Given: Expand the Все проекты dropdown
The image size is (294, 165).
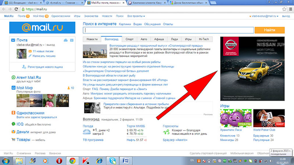Looking at the screenshot, I should [136, 16].
